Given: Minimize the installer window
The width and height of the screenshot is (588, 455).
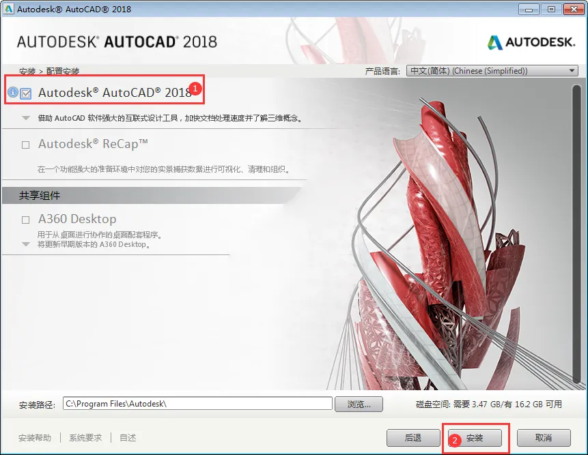Looking at the screenshot, I should coord(529,10).
